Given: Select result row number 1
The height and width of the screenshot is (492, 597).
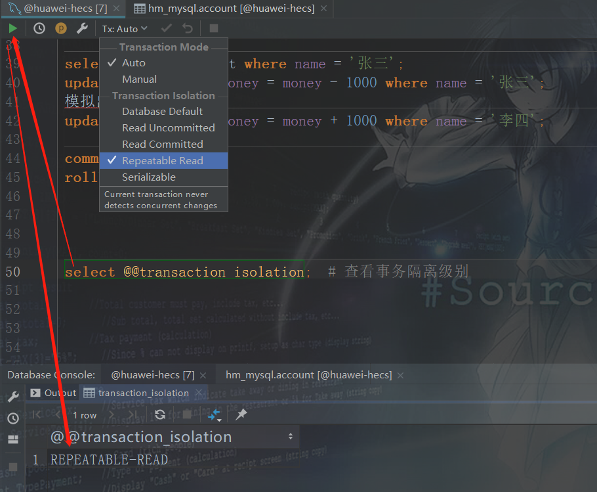Looking at the screenshot, I should [35, 460].
